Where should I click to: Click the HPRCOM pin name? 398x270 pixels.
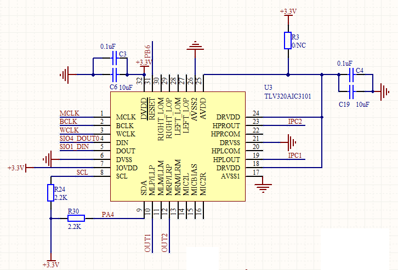point(225,134)
